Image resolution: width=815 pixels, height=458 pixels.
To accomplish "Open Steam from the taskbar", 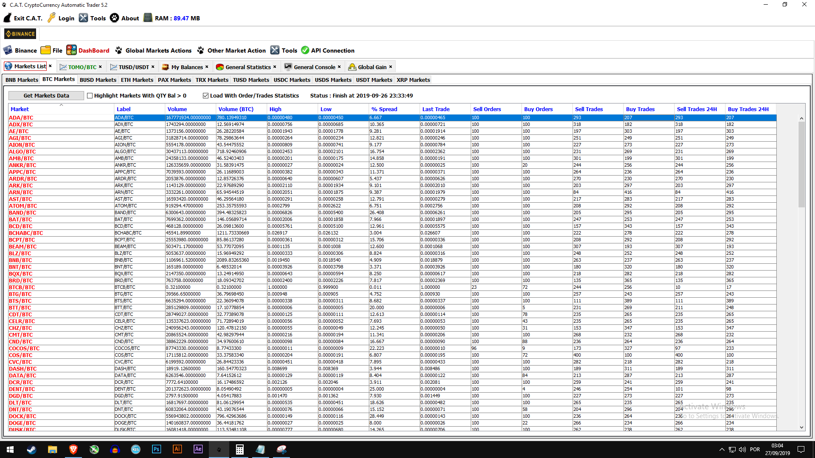I will point(31,450).
